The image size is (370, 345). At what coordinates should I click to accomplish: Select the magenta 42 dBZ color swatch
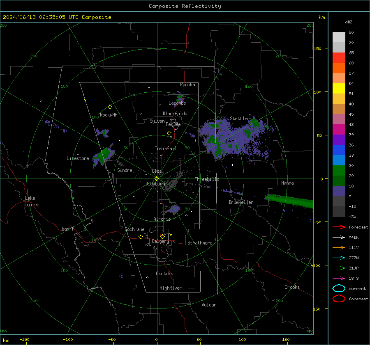(339, 129)
